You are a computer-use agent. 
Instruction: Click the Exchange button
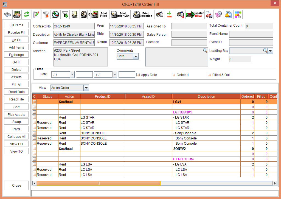16,55
